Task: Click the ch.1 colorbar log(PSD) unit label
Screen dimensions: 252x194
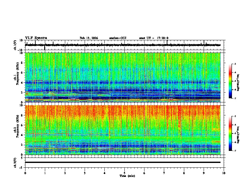Action: [238, 83]
